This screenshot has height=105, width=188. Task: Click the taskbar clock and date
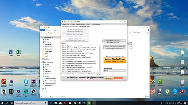(178, 103)
